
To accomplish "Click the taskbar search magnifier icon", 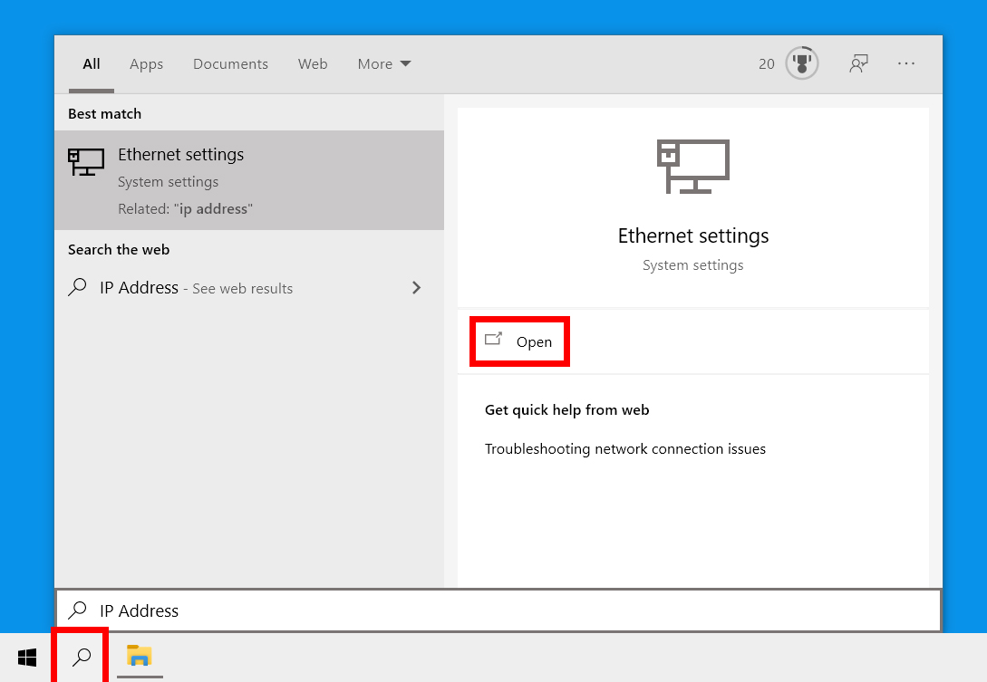I will point(82,658).
